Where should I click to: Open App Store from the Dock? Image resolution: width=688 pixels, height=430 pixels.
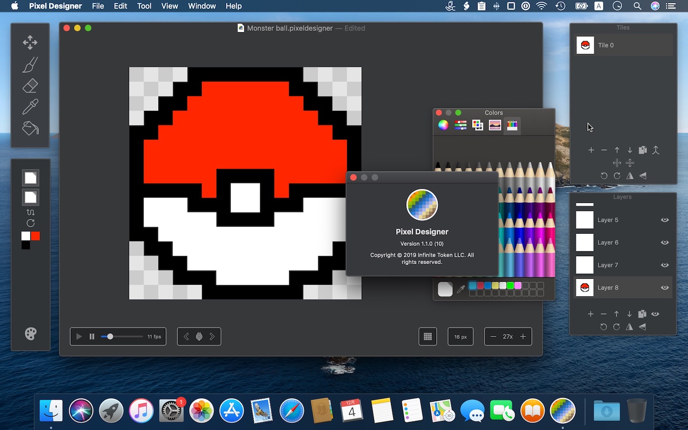coord(232,410)
